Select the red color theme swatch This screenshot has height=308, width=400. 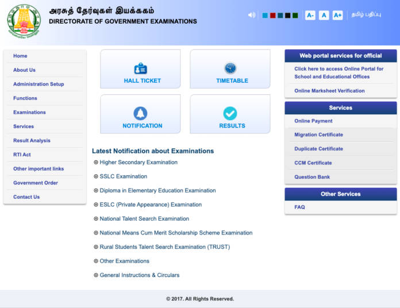click(273, 16)
